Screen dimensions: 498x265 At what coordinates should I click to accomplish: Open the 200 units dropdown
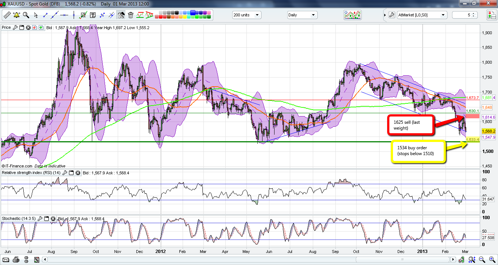257,15
